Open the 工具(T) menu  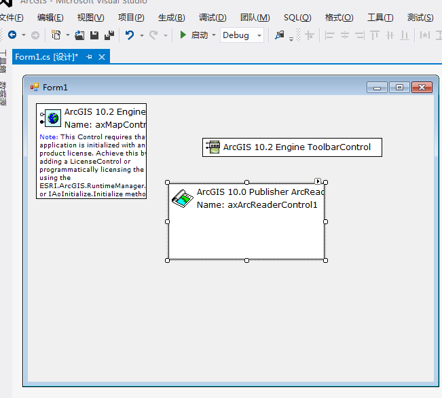(380, 18)
